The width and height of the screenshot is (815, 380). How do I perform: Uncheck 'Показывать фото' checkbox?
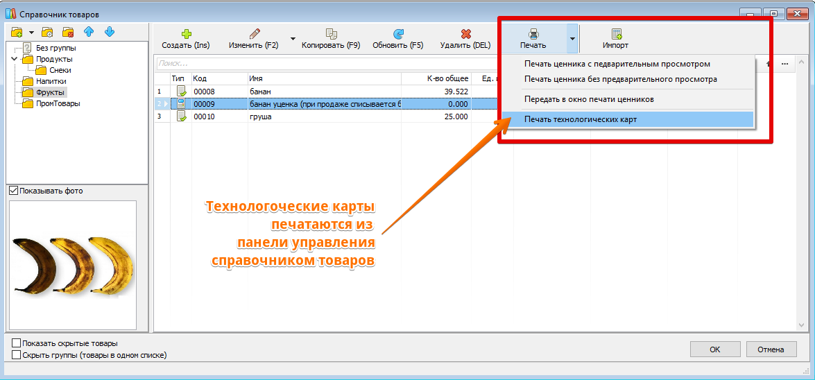[x=13, y=191]
